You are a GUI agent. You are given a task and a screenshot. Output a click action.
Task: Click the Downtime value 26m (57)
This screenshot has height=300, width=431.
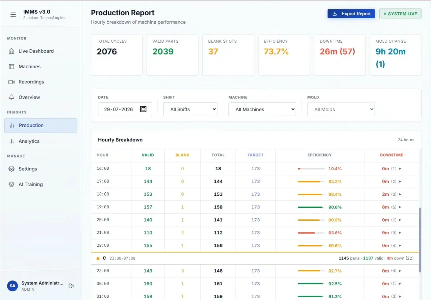coord(337,52)
